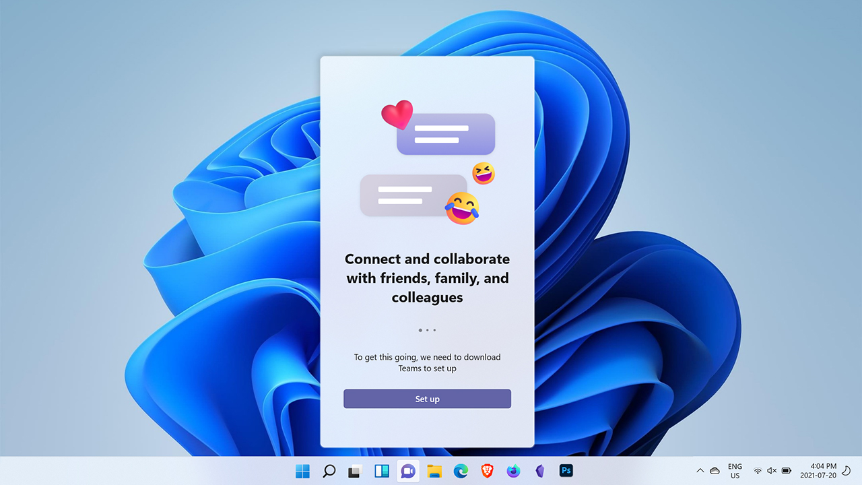Launch Brave browser from the taskbar
Image resolution: width=862 pixels, height=485 pixels.
tap(487, 471)
